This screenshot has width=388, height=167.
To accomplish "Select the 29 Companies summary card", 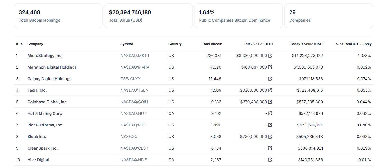I will pyautogui.click(x=329, y=16).
